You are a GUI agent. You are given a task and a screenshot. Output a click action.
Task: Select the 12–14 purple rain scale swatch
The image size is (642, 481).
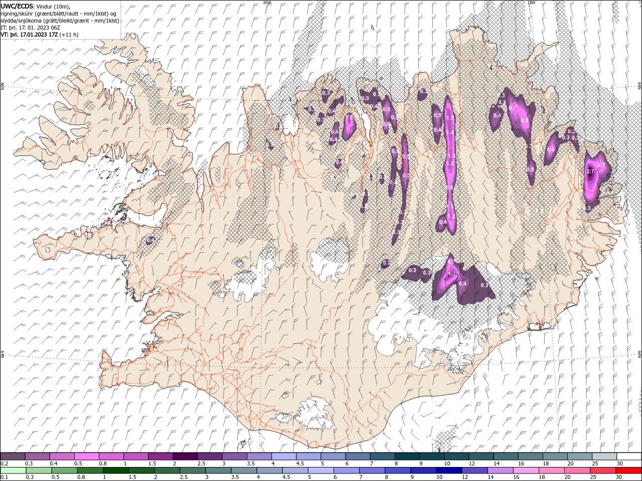[x=474, y=470]
